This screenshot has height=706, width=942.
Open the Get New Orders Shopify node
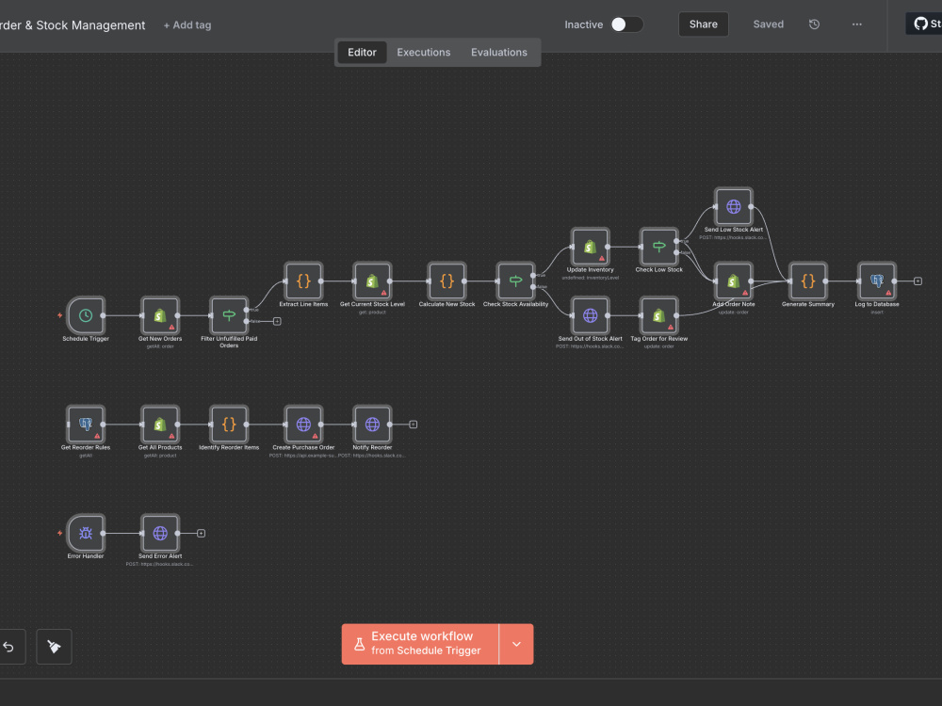160,315
